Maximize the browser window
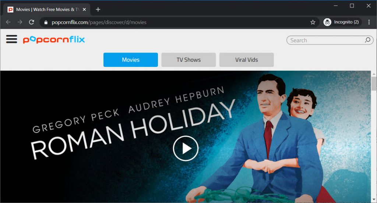377x203 pixels. coord(352,6)
